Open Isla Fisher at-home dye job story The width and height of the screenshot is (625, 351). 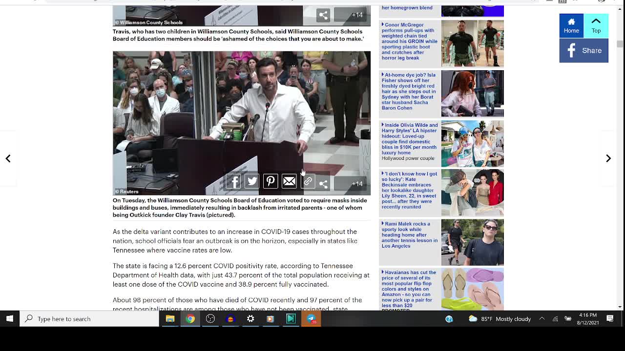[x=409, y=91]
